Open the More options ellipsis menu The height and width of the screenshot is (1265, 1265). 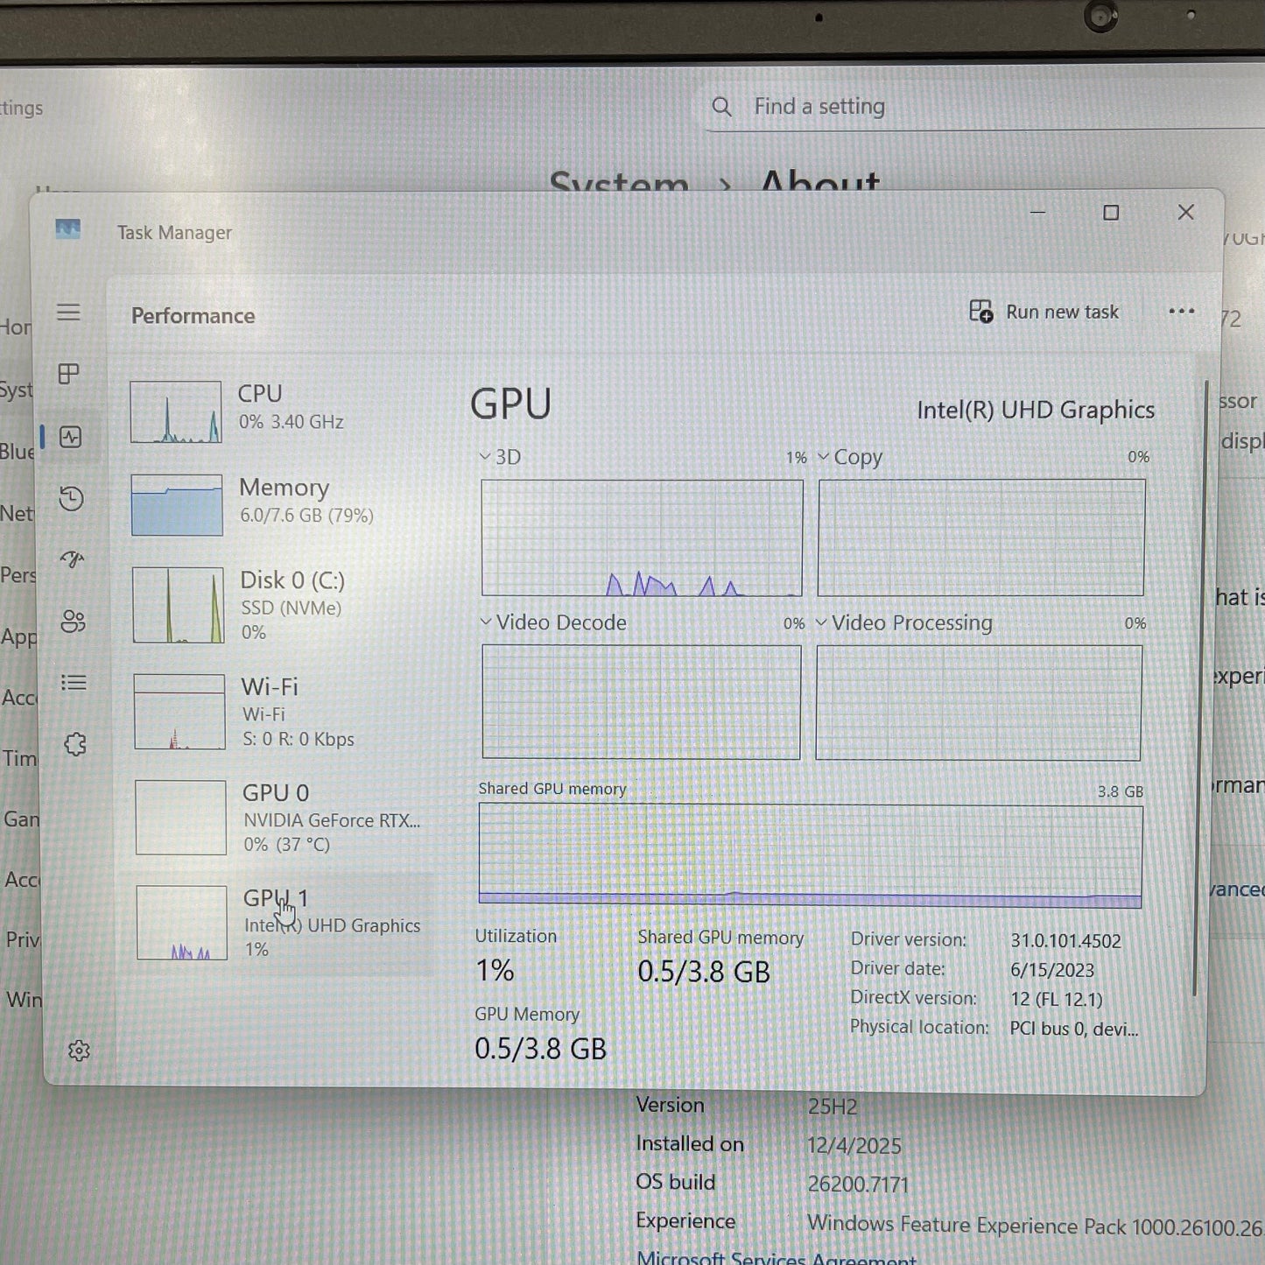point(1182,312)
